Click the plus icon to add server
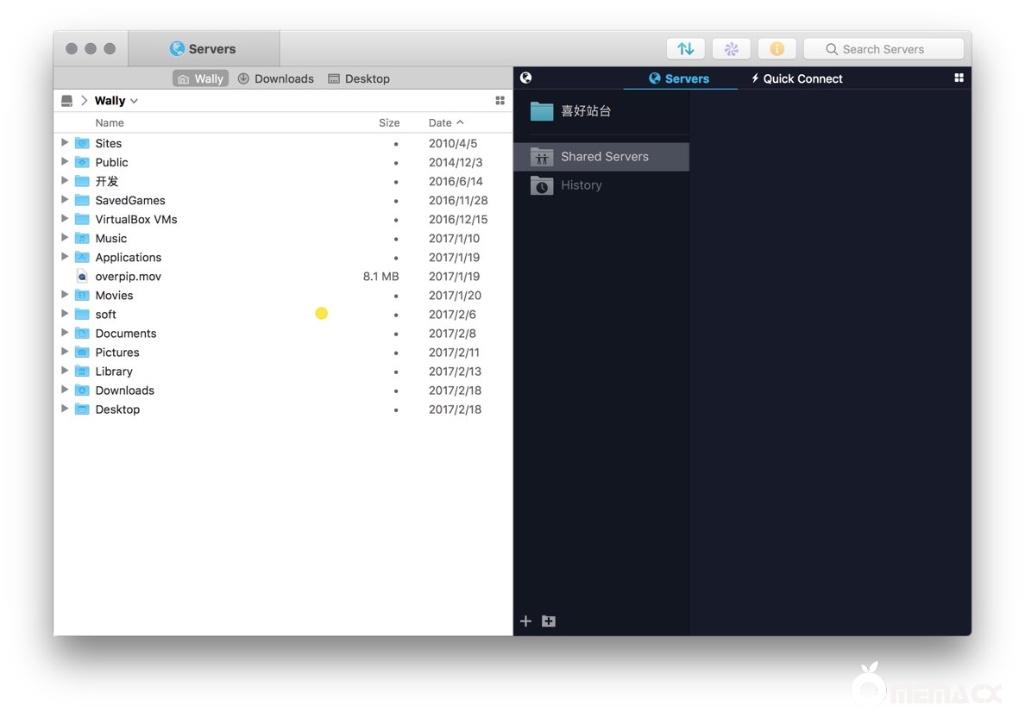The height and width of the screenshot is (712, 1025). click(525, 621)
